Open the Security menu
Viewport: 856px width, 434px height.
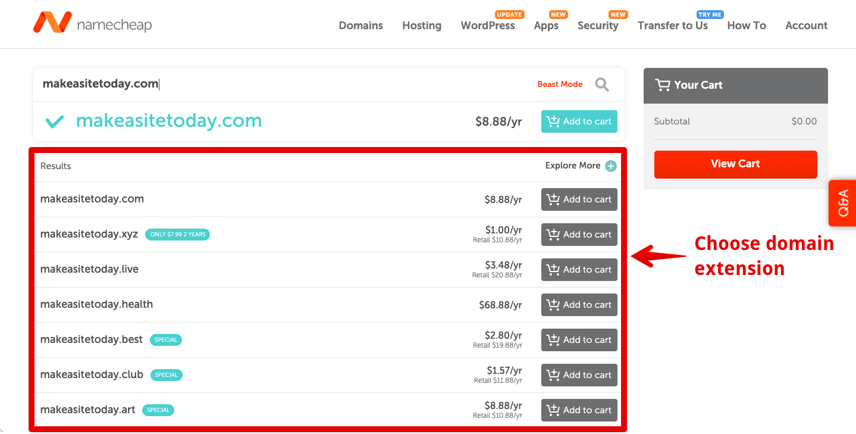click(598, 26)
